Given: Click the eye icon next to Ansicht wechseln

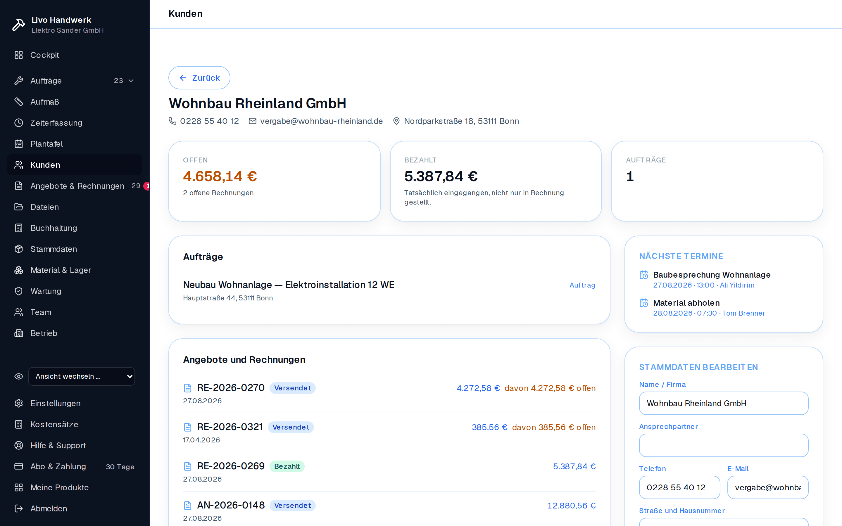Looking at the screenshot, I should tap(19, 376).
